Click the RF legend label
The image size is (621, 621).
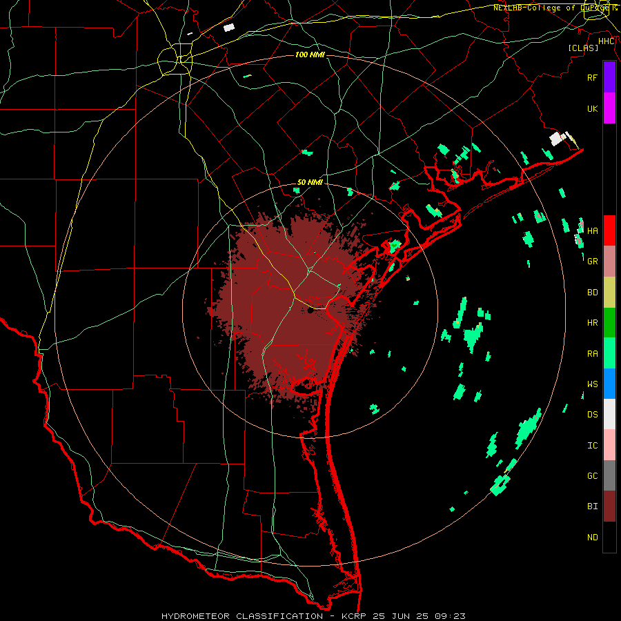(x=593, y=77)
